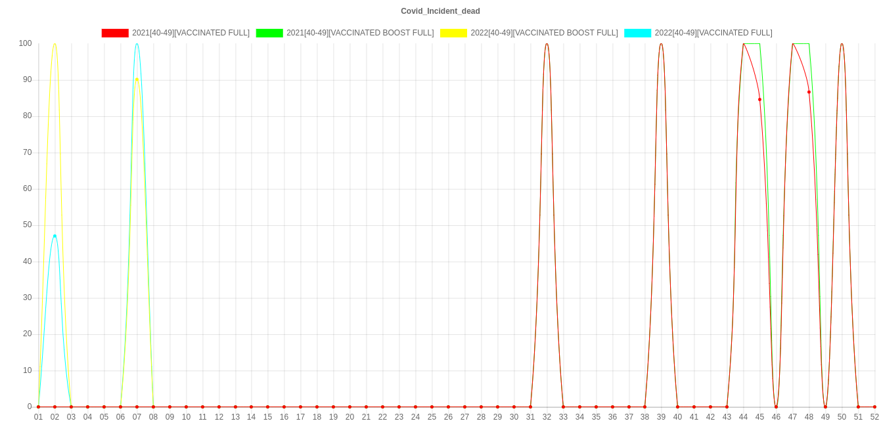Click the yellow 2022 VACCINATED BOOST FULL swatch
Viewport: 881px width, 440px height.
453,33
